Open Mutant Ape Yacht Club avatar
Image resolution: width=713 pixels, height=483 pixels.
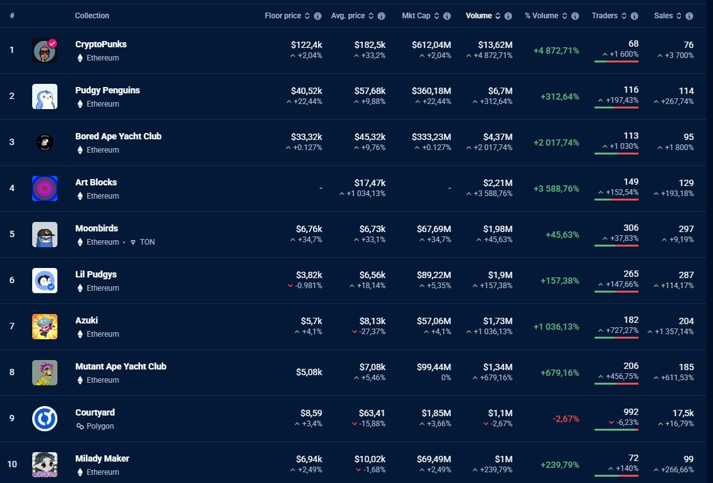tap(45, 373)
